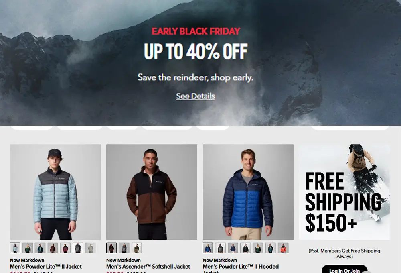
Task: Pick the olive Ascender Softshell Jacket swatch
Action: point(137,248)
